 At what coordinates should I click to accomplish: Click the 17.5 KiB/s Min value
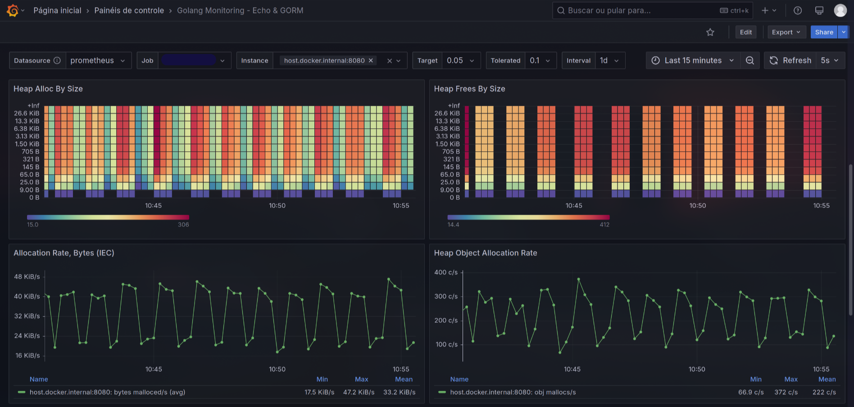coord(319,392)
